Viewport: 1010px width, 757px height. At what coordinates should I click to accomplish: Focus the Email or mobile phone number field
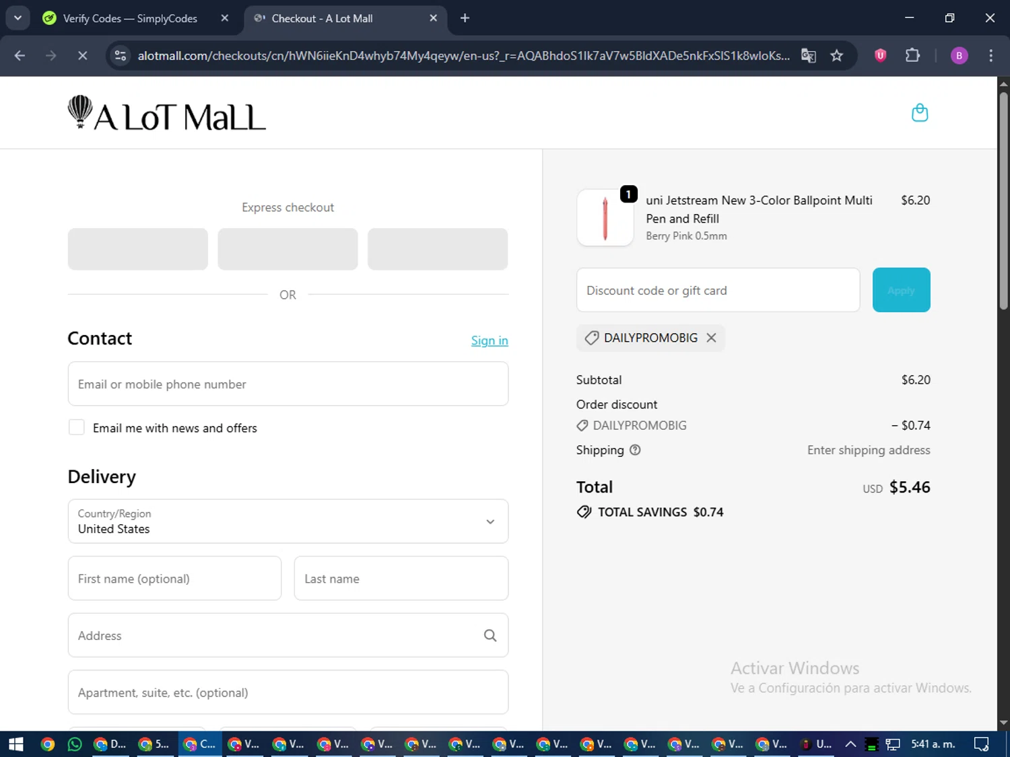(x=288, y=384)
